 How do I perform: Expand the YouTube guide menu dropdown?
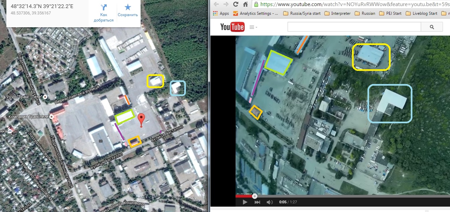click(254, 27)
